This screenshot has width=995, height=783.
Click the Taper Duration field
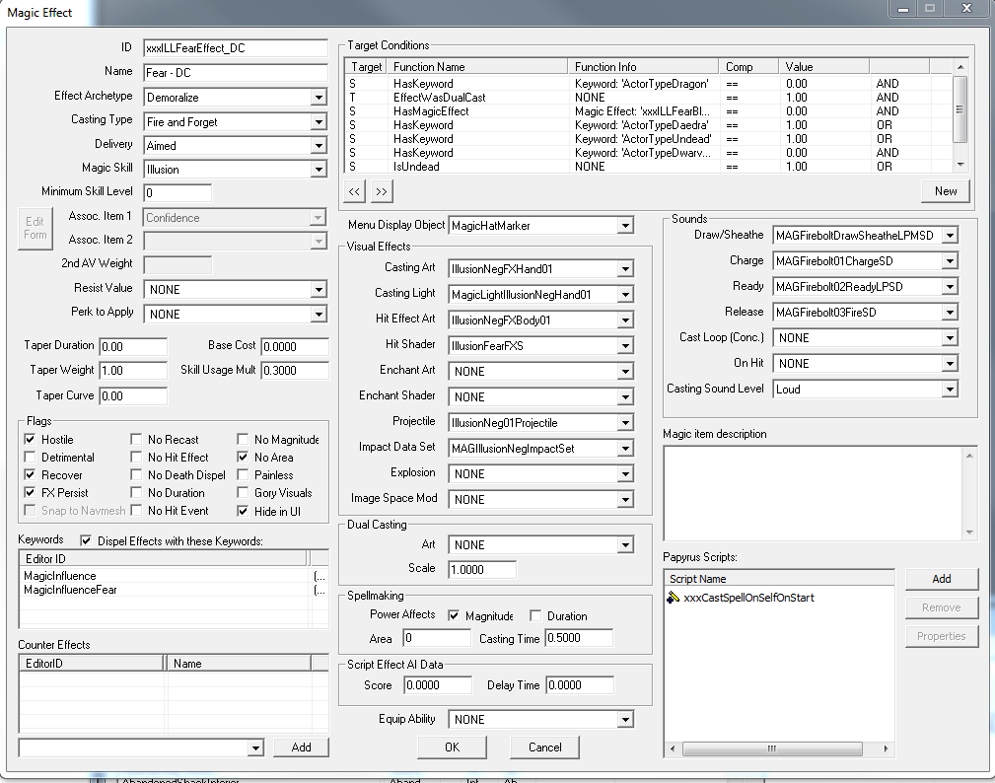click(133, 346)
